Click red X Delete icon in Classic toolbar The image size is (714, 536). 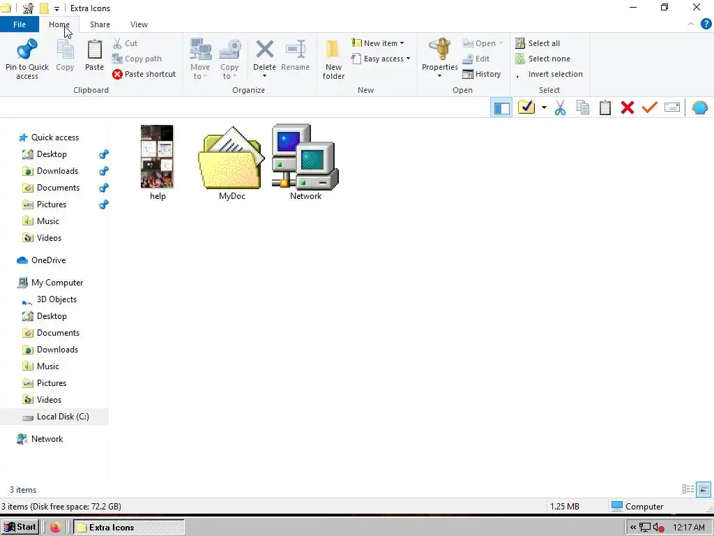[x=628, y=107]
